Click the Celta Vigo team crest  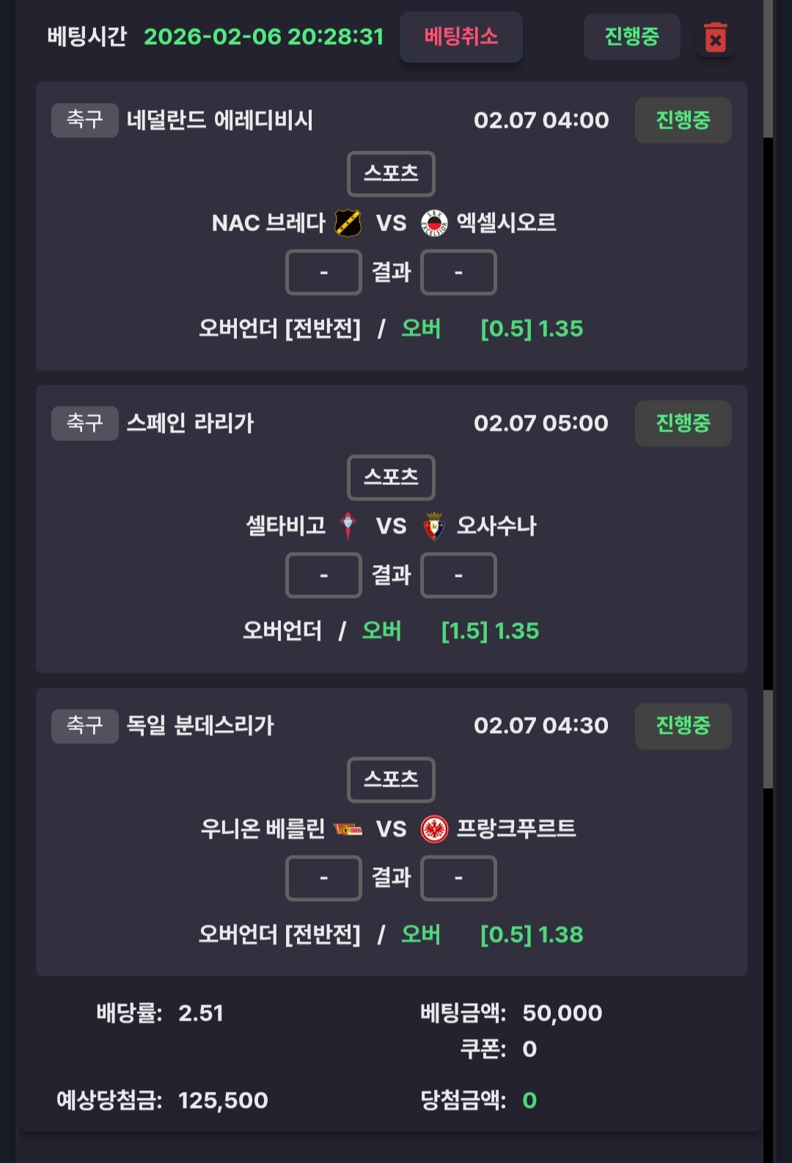[x=348, y=525]
